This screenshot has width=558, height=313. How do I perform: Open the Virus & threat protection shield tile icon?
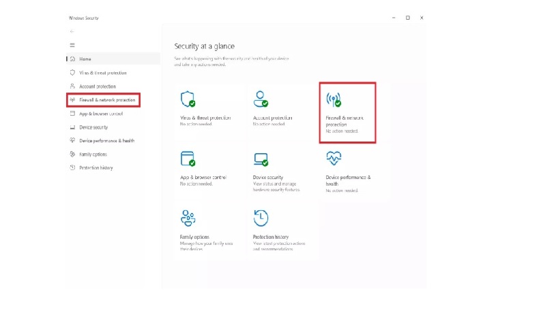point(188,99)
